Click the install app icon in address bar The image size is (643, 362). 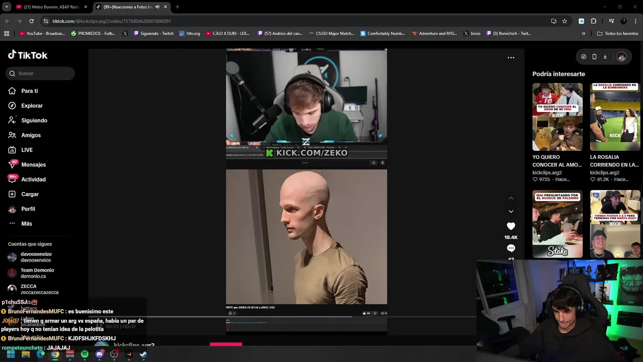554,21
